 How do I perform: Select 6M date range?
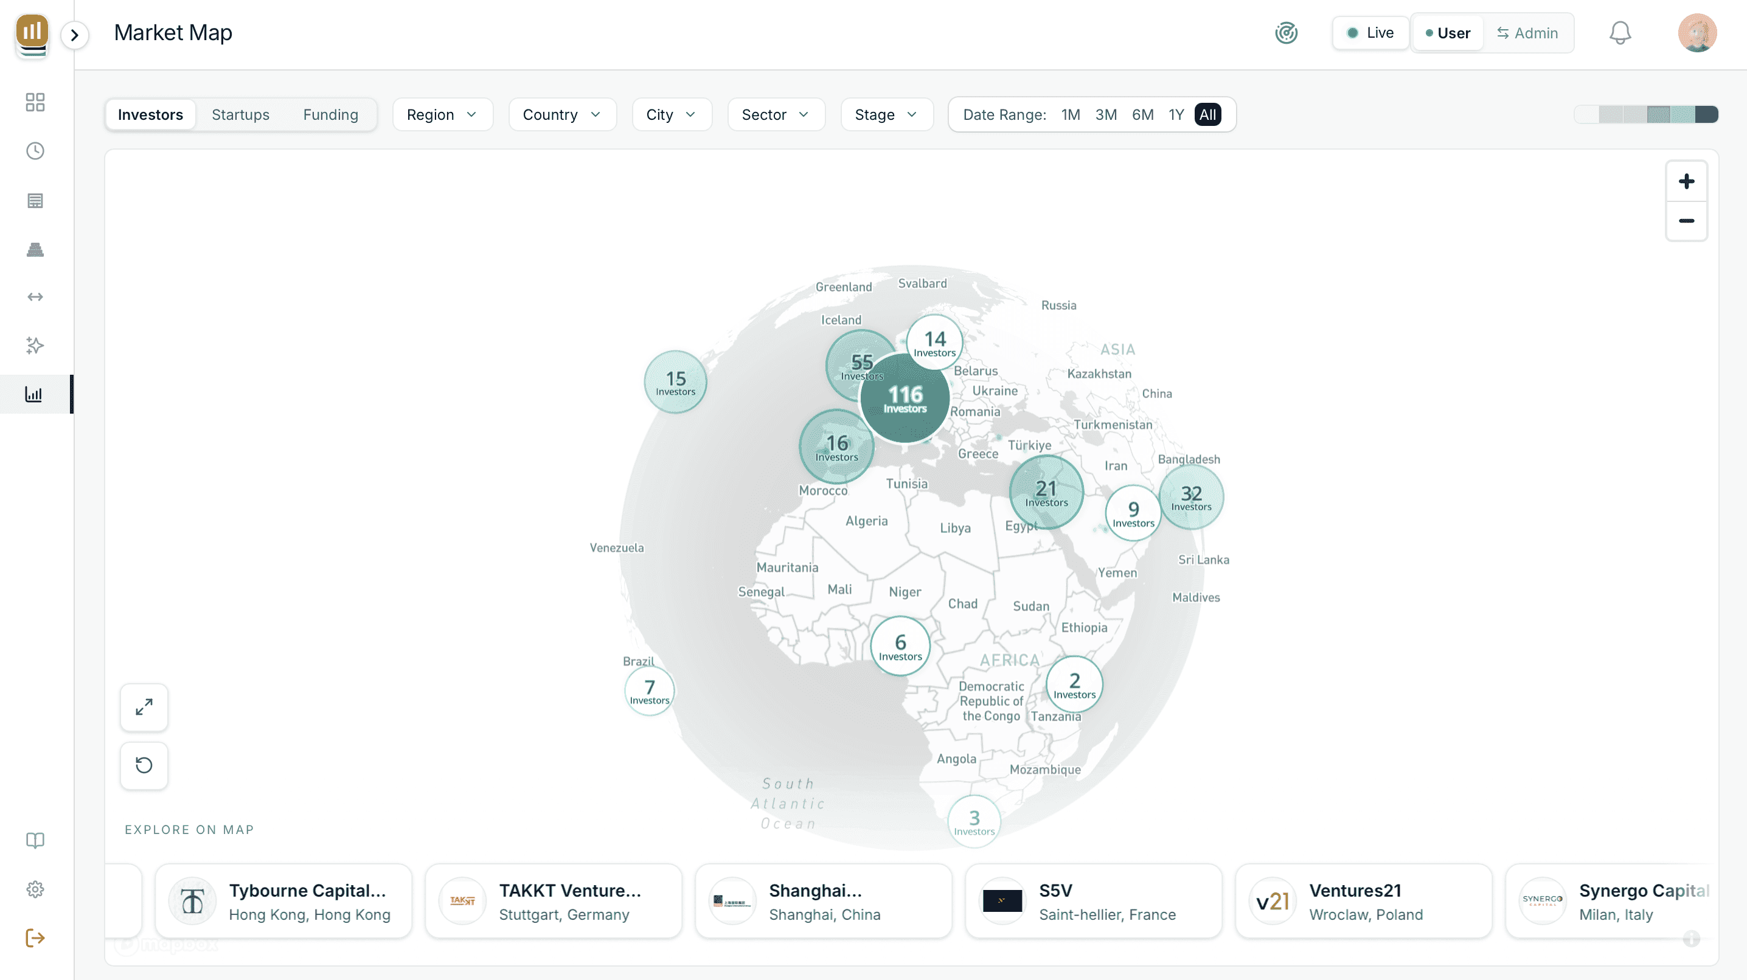(x=1142, y=114)
